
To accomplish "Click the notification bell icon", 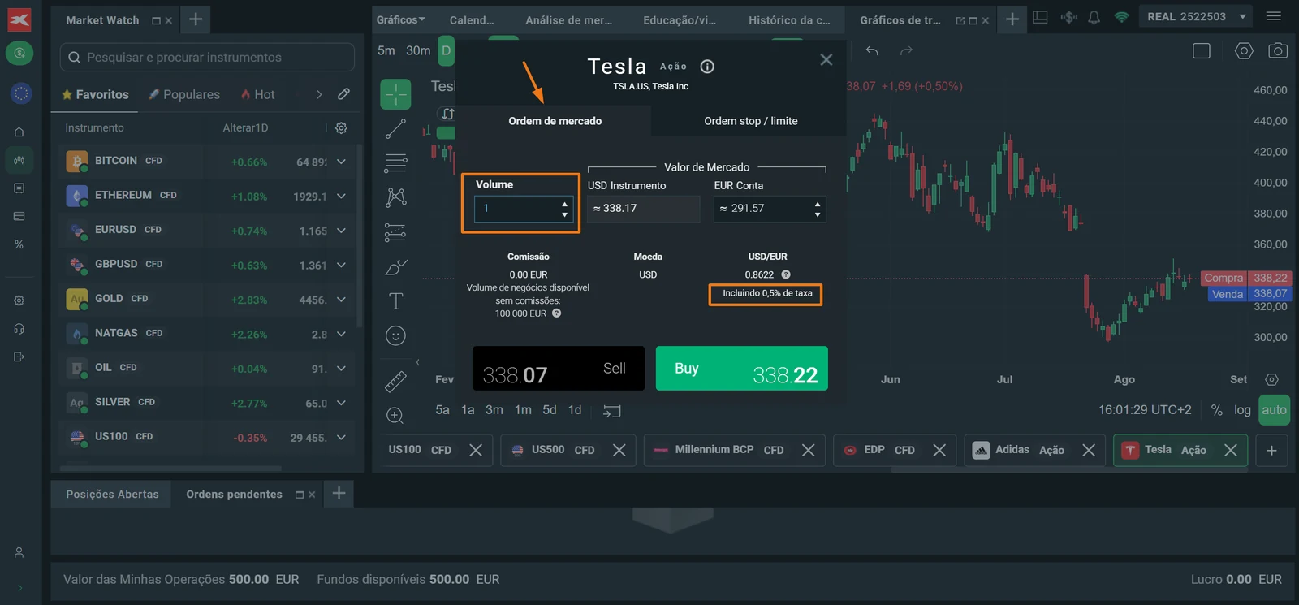I will 1094,17.
